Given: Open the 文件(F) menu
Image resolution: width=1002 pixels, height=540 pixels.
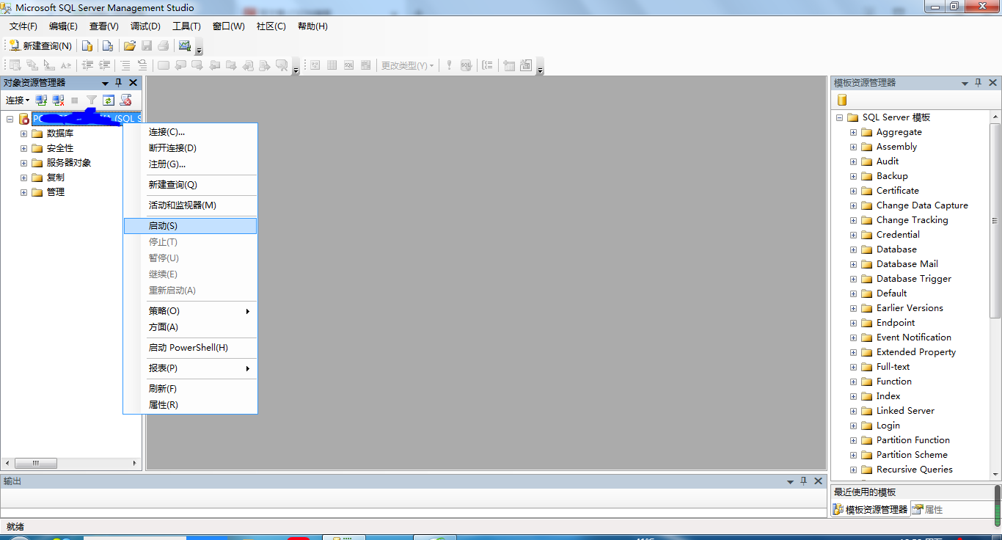Looking at the screenshot, I should tap(23, 26).
